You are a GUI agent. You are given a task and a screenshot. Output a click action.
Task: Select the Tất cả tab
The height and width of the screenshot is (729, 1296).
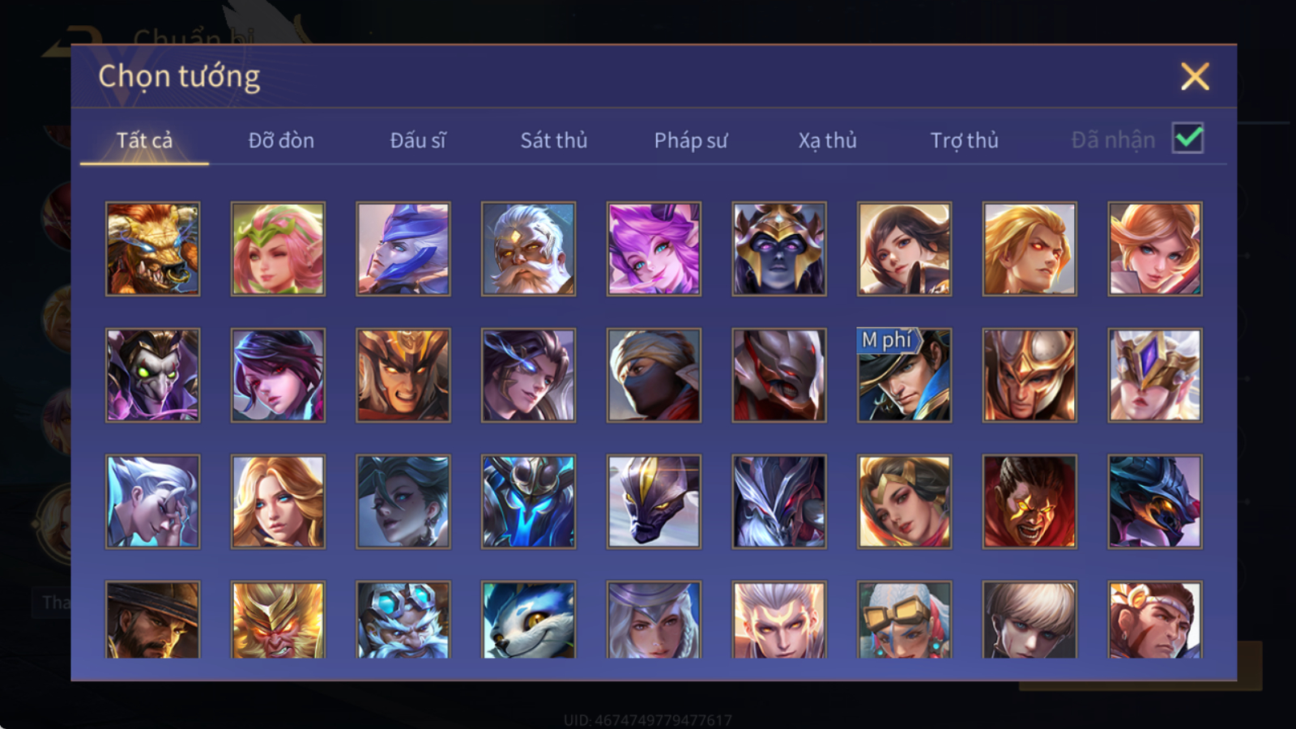(x=144, y=140)
